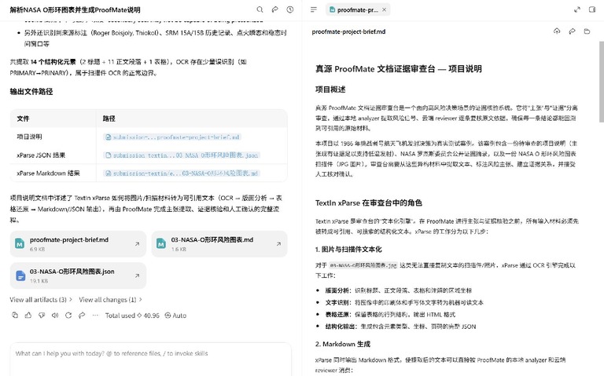
Task: Click the '结构化输出' bullet item
Action: point(400,327)
